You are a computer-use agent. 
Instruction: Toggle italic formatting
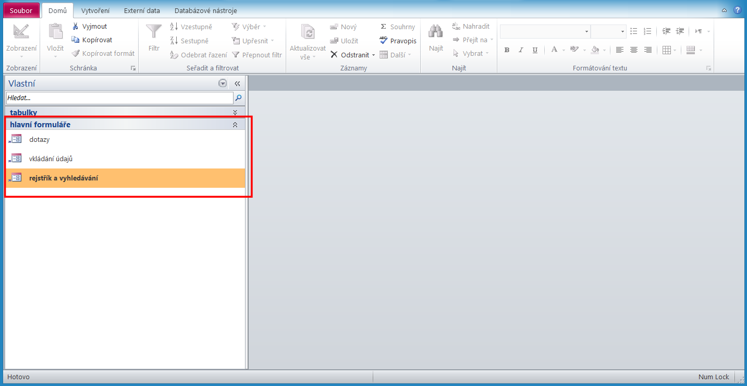[521, 50]
